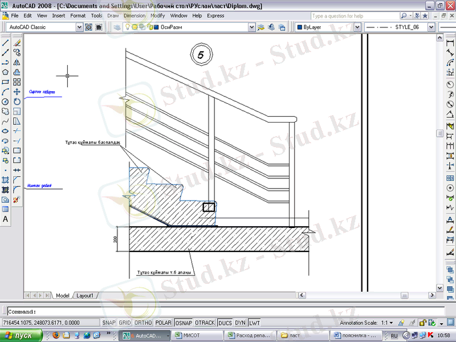The image size is (456, 342).
Task: Pick the Circle draw tool
Action: click(5, 101)
